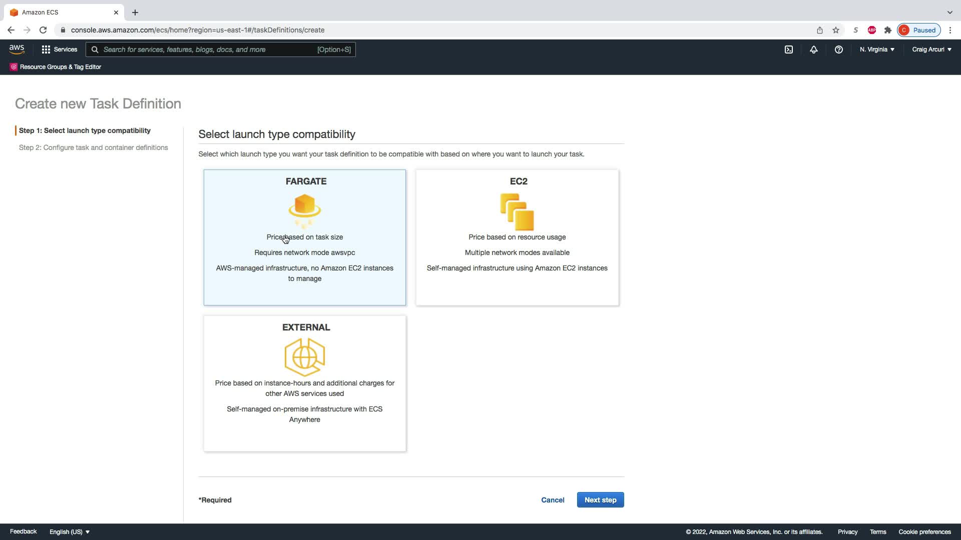Click the AWS logo home icon
This screenshot has width=961, height=540.
tap(17, 49)
